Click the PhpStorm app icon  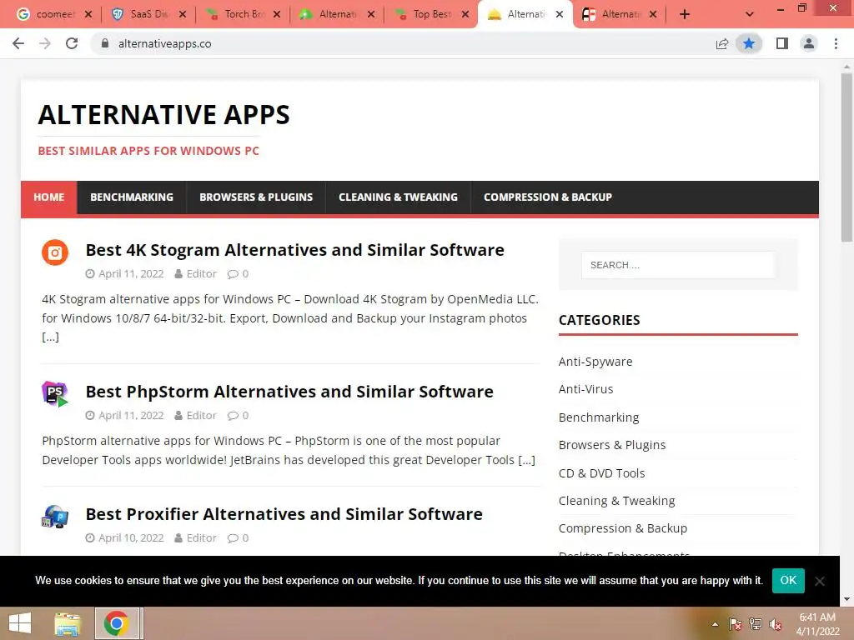55,394
